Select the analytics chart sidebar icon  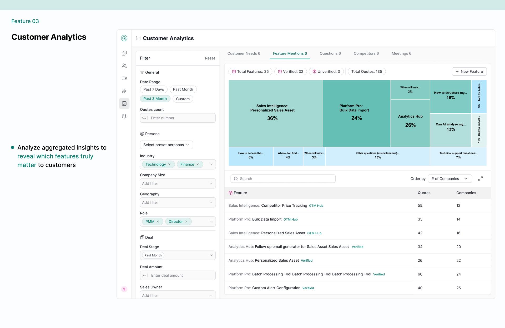124,104
